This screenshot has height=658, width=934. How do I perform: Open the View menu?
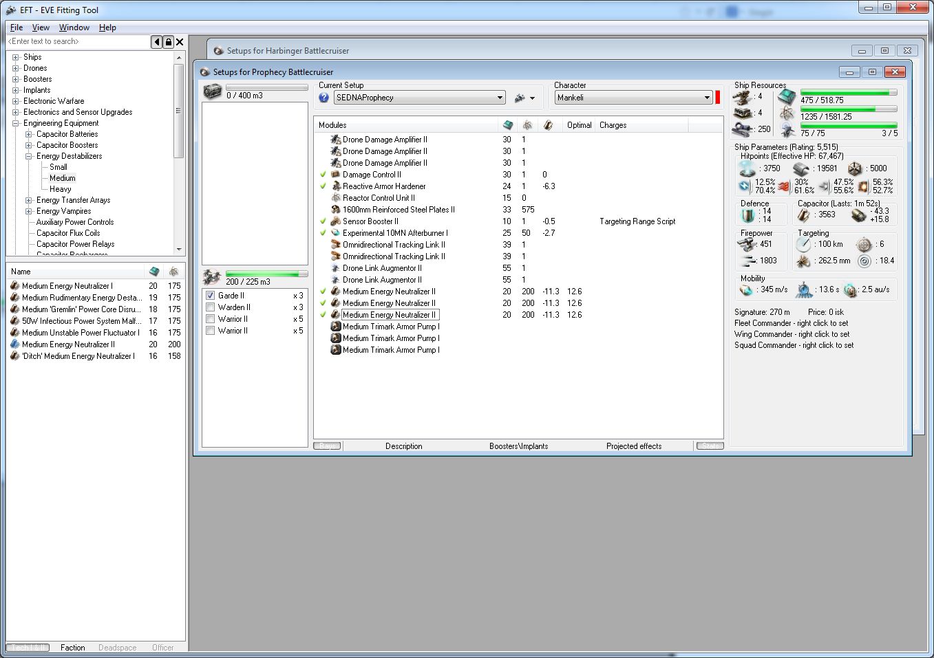click(41, 28)
